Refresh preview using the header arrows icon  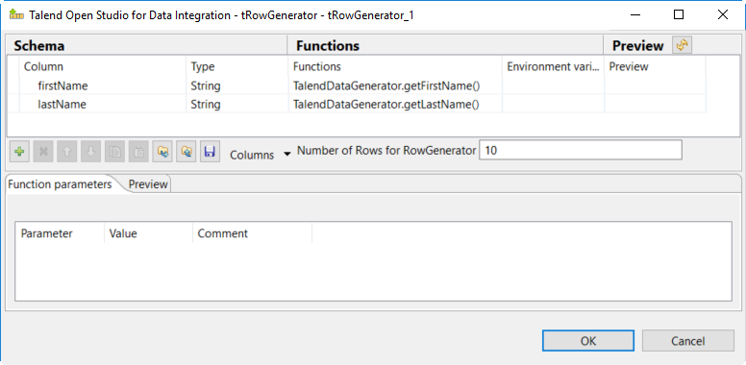click(683, 45)
